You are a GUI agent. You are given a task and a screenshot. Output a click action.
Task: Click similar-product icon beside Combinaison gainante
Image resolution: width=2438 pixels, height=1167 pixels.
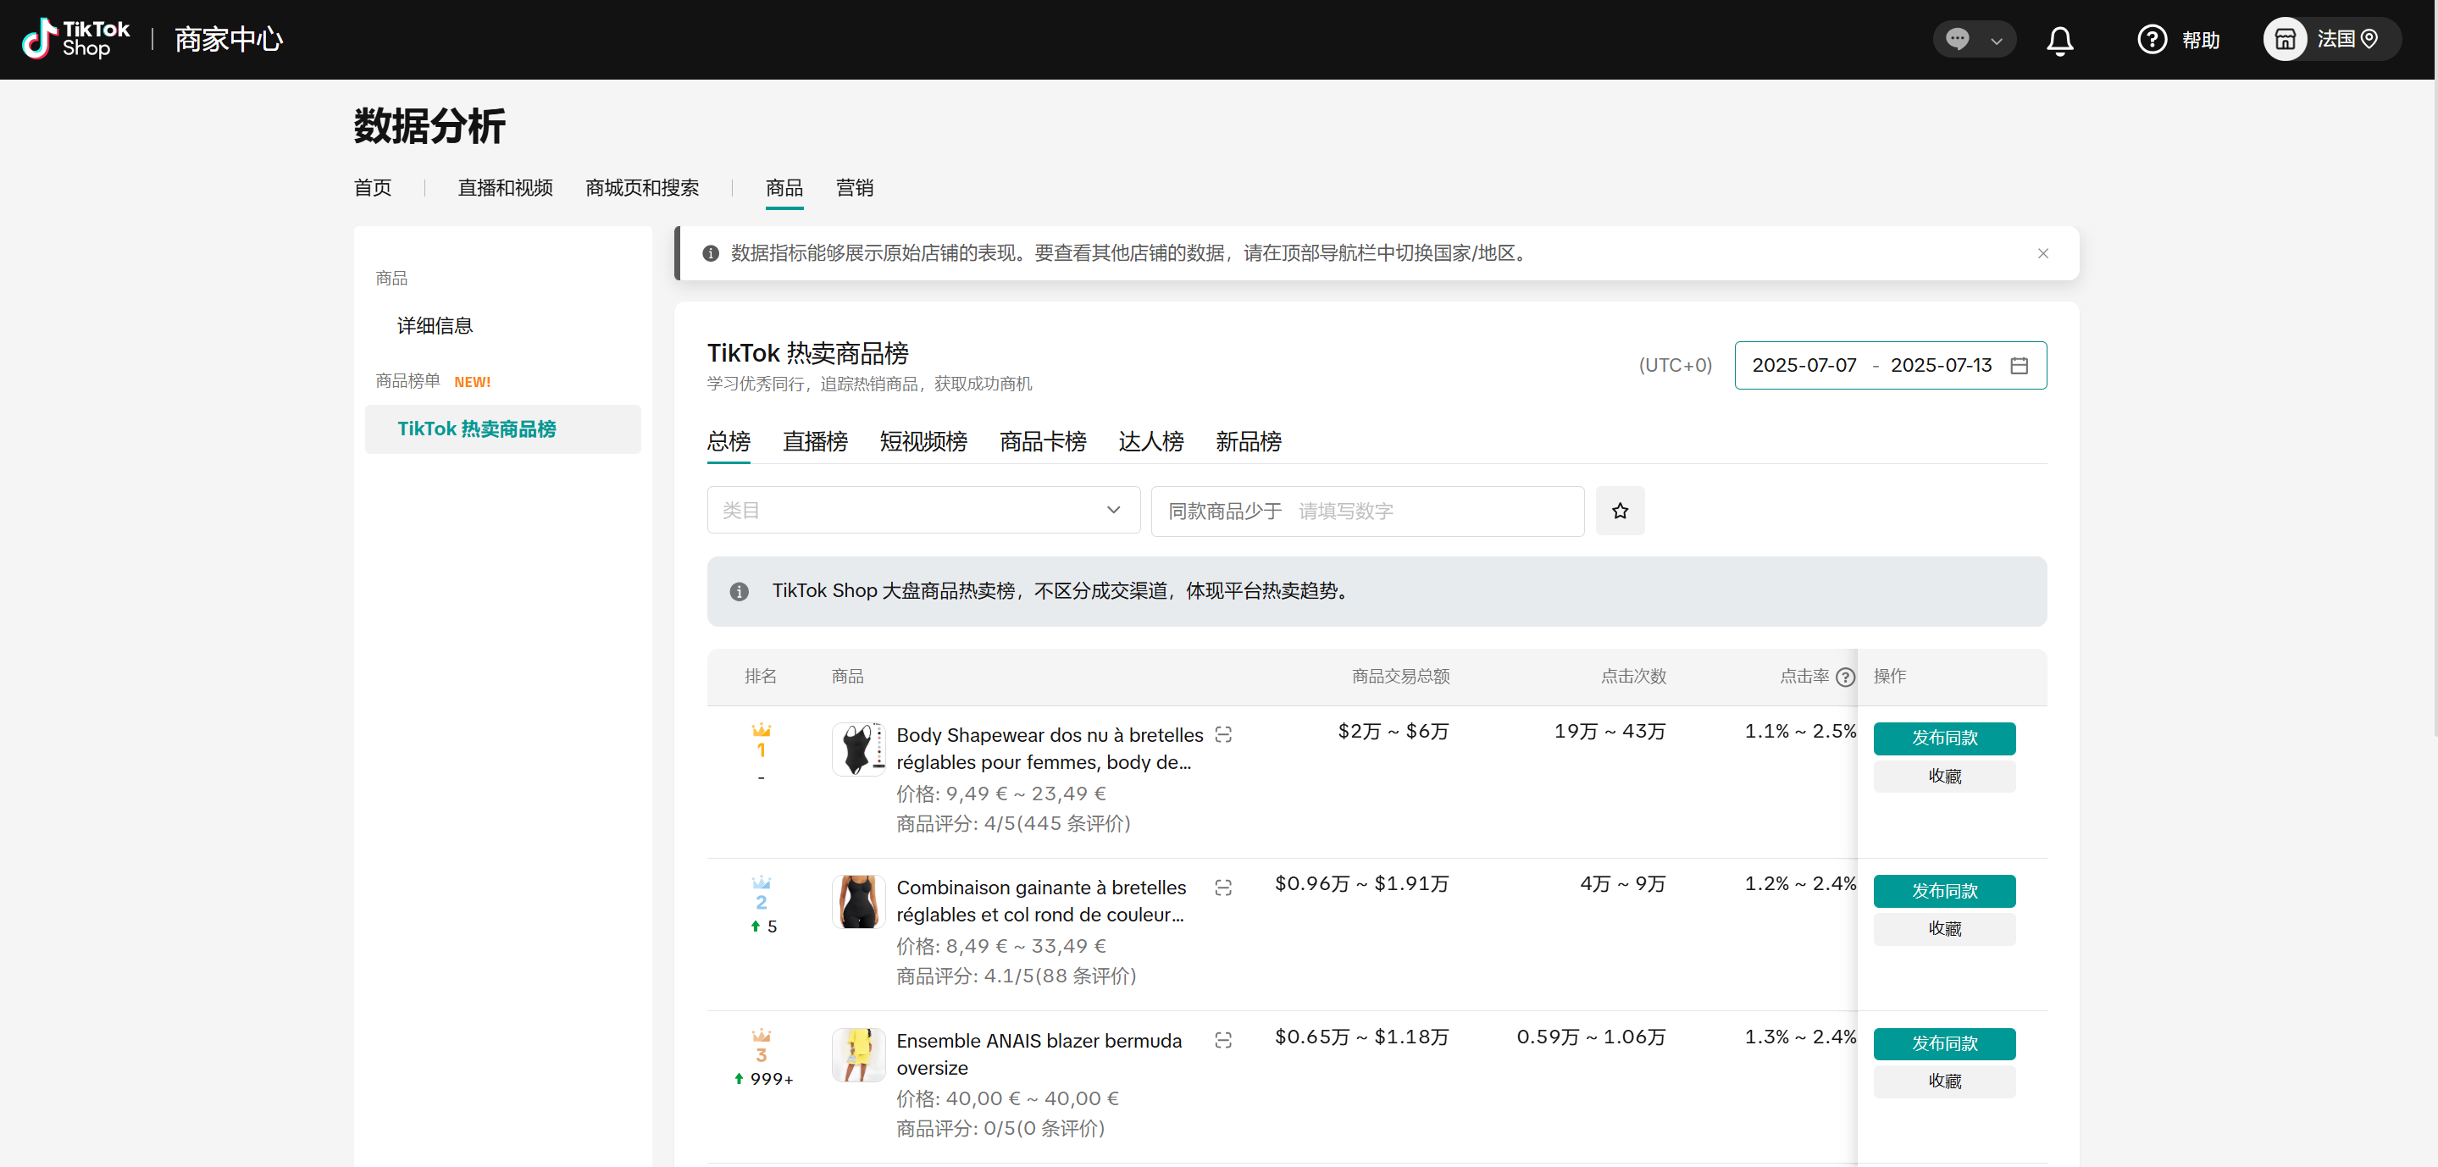[1222, 887]
